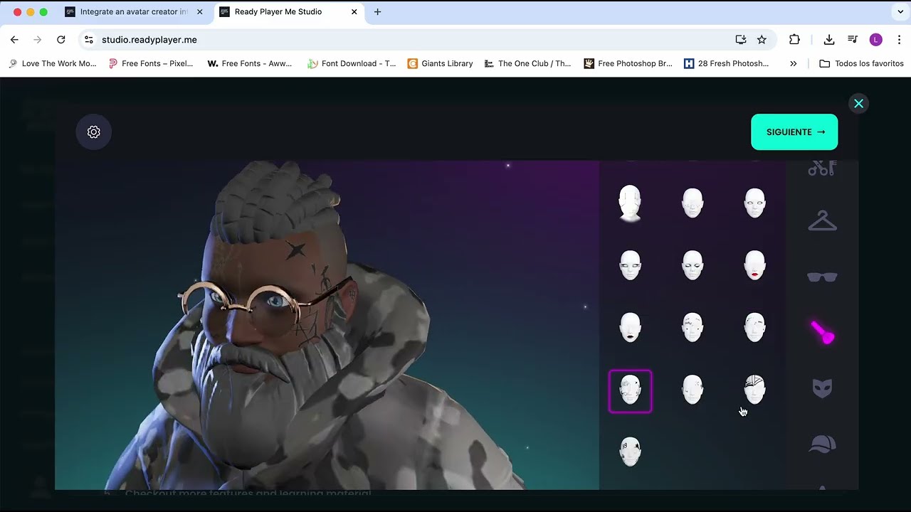This screenshot has width=911, height=512.
Task: Open Todos los favoritos folder
Action: 861,63
